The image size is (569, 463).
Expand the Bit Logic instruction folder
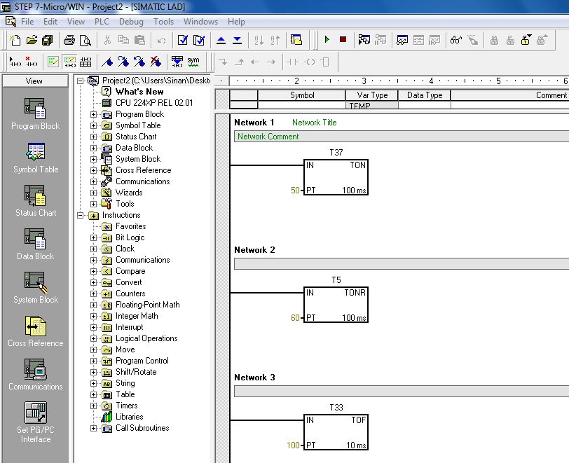(x=93, y=237)
